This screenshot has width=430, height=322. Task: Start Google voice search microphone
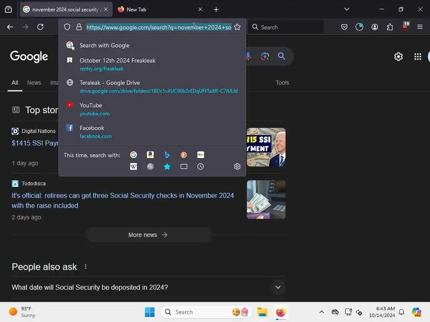pos(248,56)
